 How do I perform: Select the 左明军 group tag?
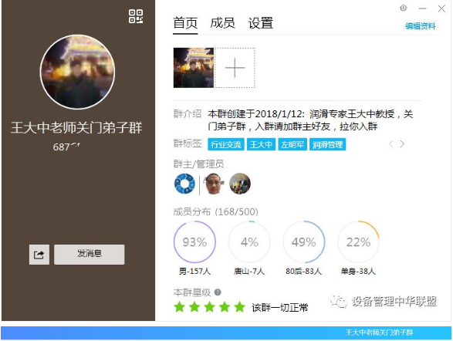click(292, 144)
